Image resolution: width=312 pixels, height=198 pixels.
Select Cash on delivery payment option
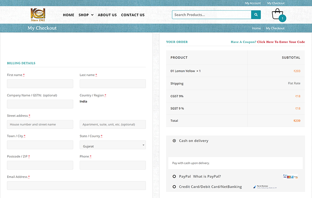[x=174, y=141]
